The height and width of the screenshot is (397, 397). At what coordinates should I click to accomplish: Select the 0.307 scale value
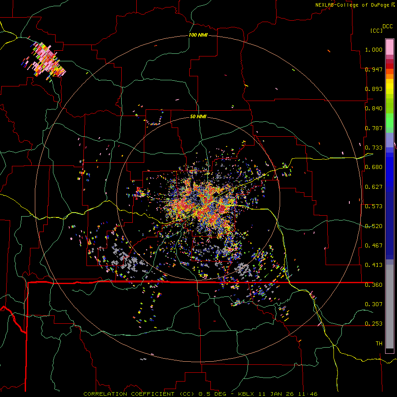tap(374, 304)
